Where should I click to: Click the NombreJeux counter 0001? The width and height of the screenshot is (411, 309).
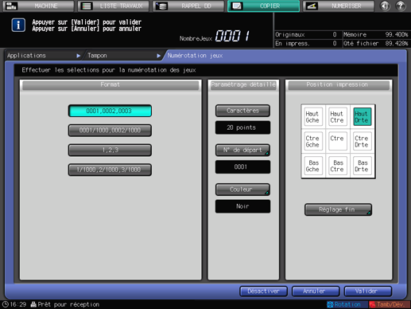[233, 36]
